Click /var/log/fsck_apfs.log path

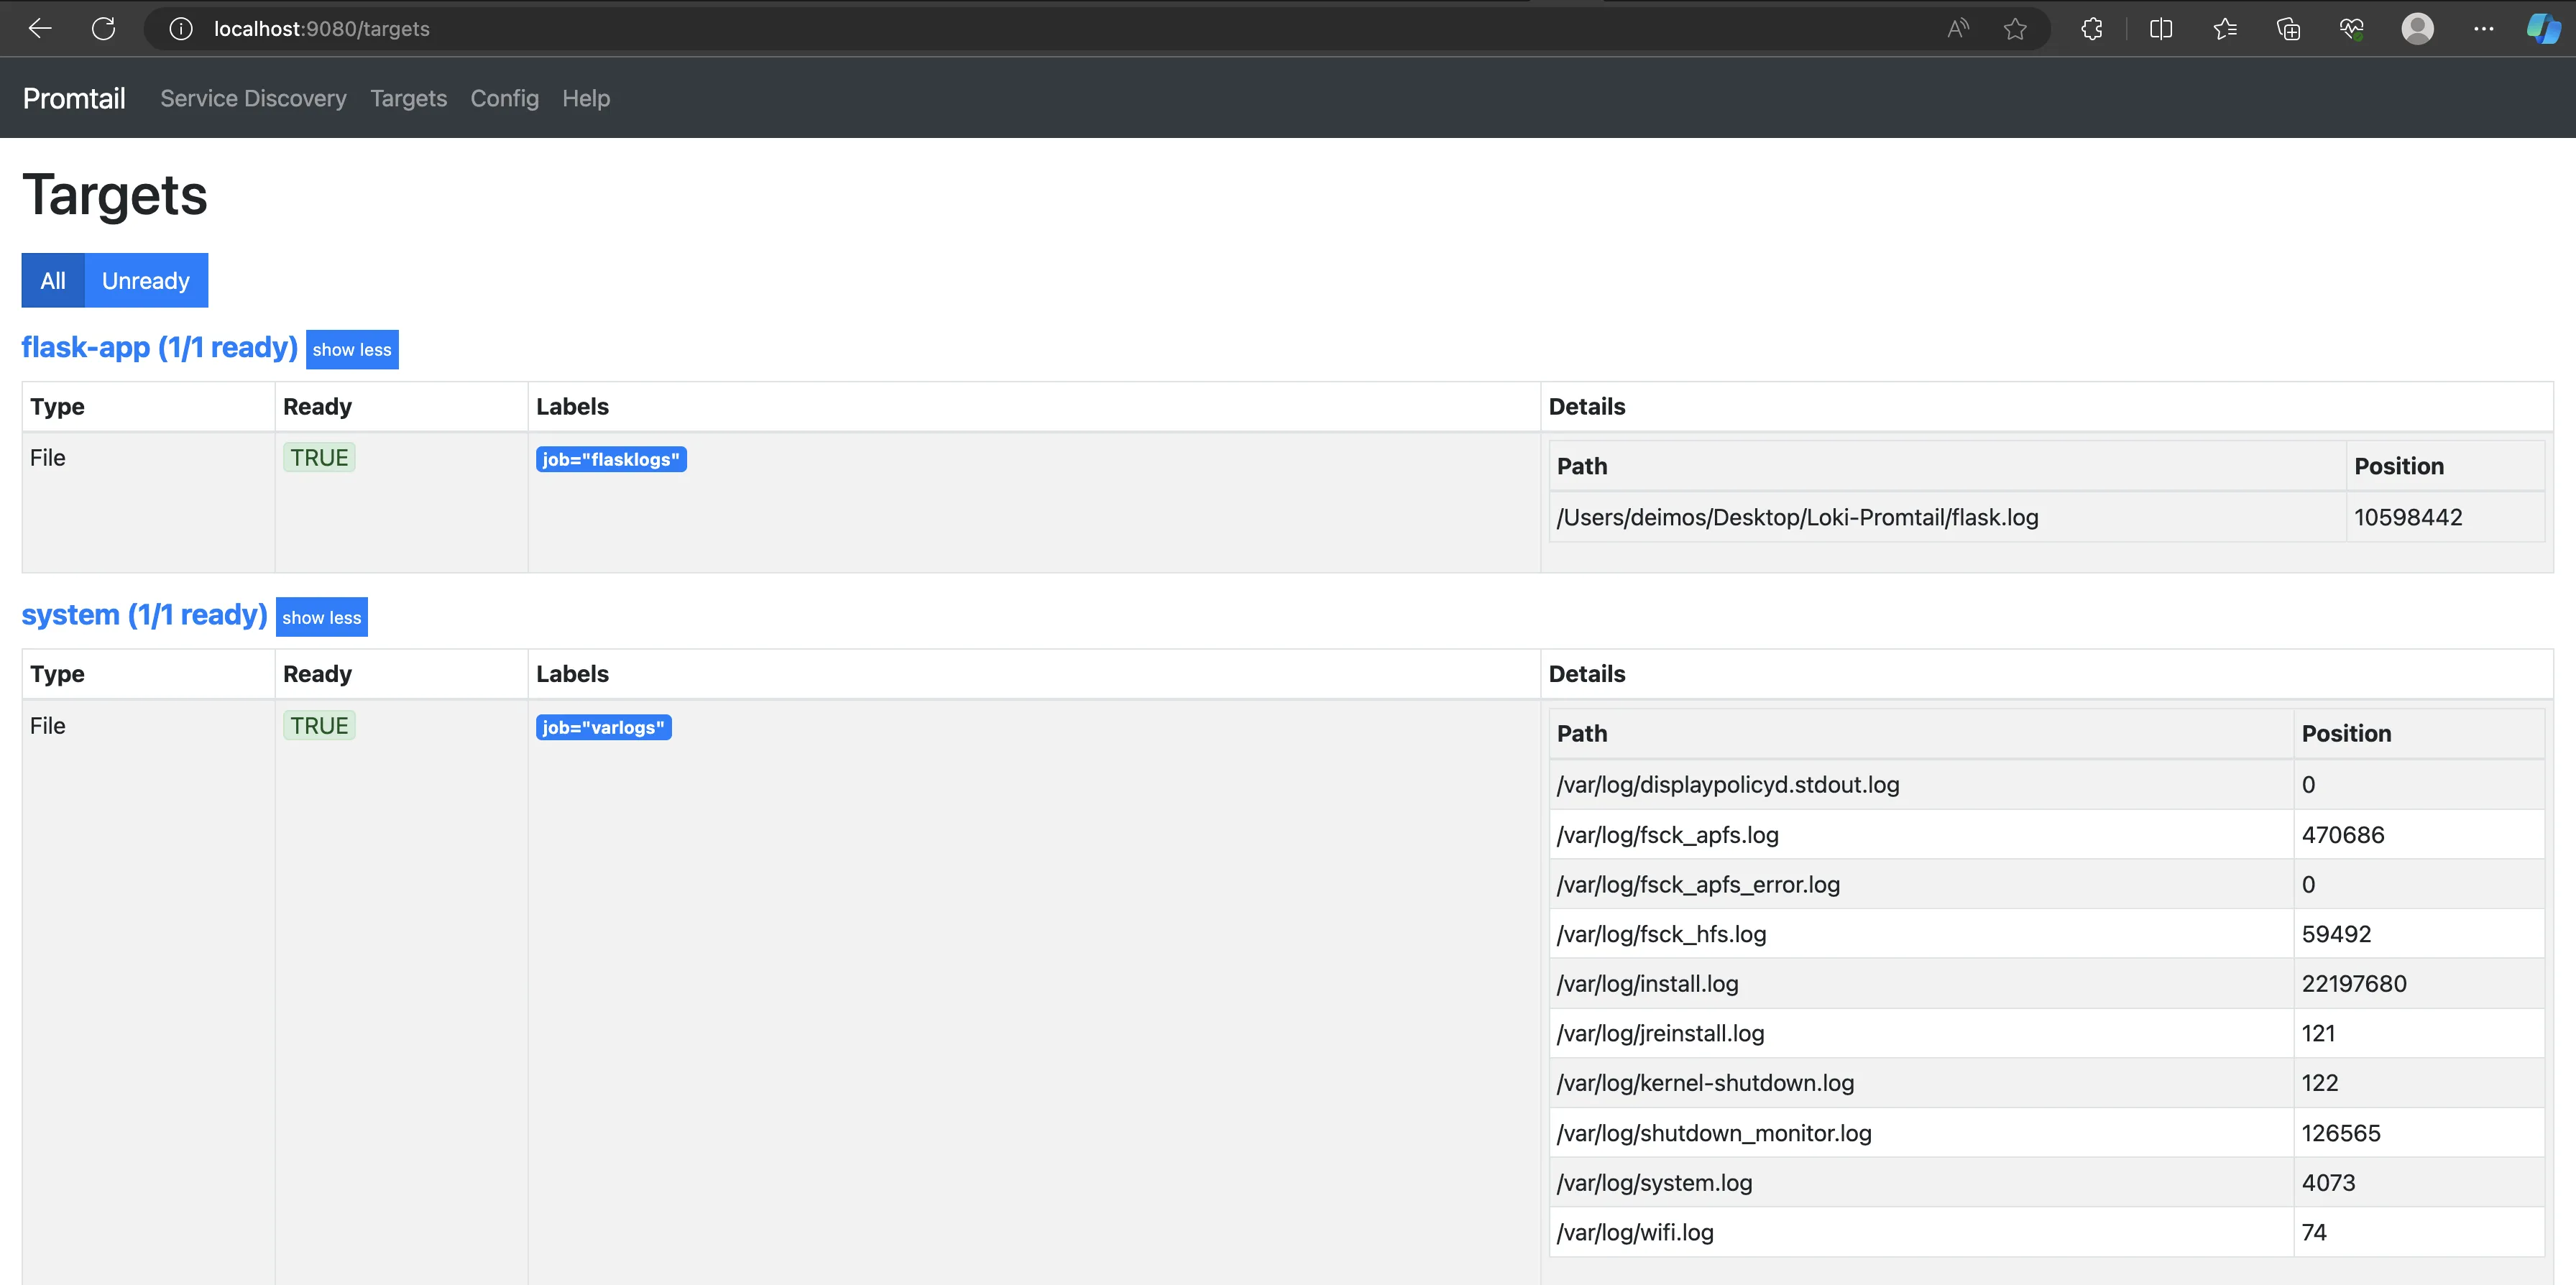(1668, 834)
